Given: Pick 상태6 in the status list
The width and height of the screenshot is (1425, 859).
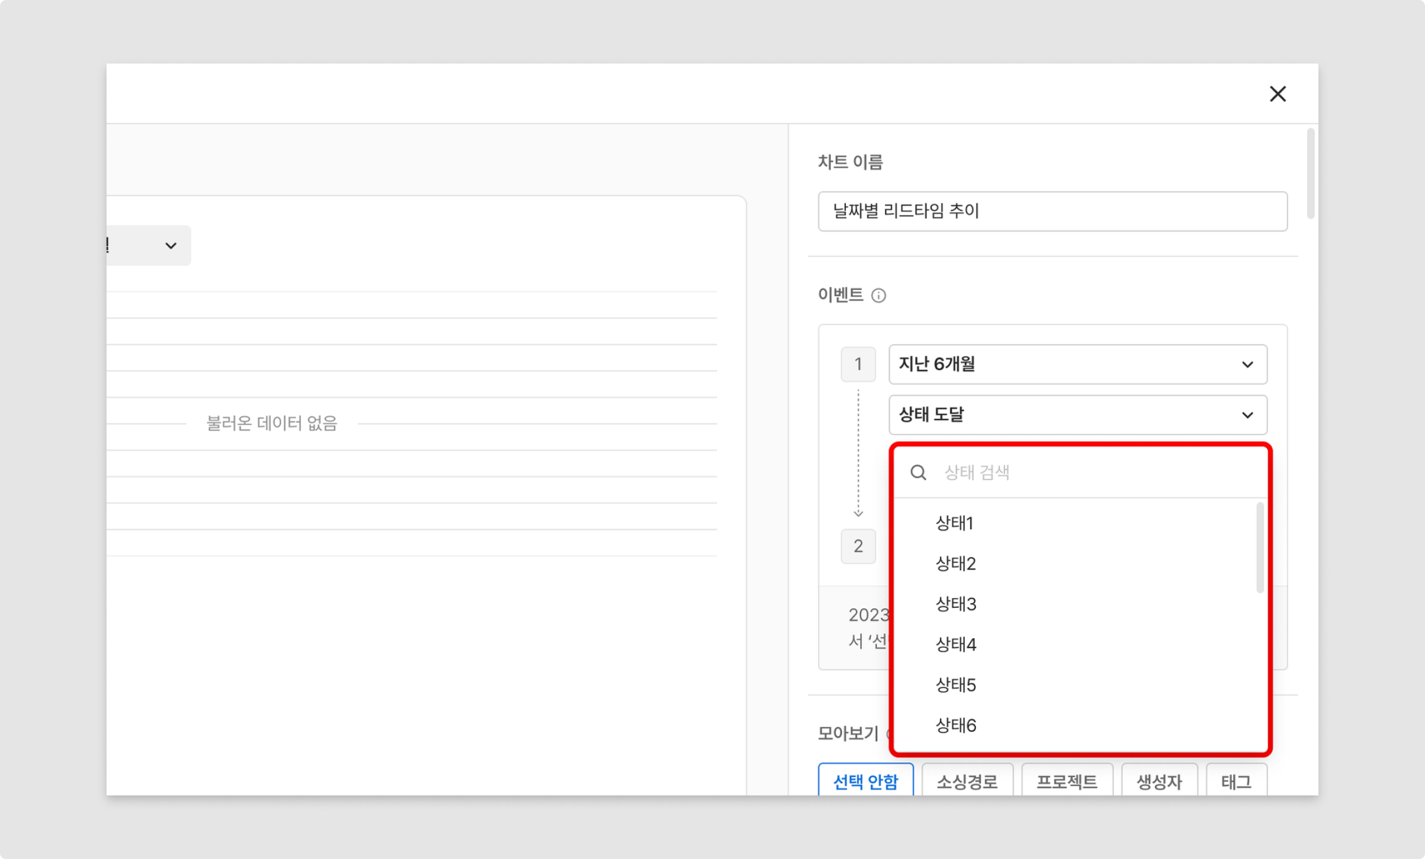Looking at the screenshot, I should [x=956, y=725].
